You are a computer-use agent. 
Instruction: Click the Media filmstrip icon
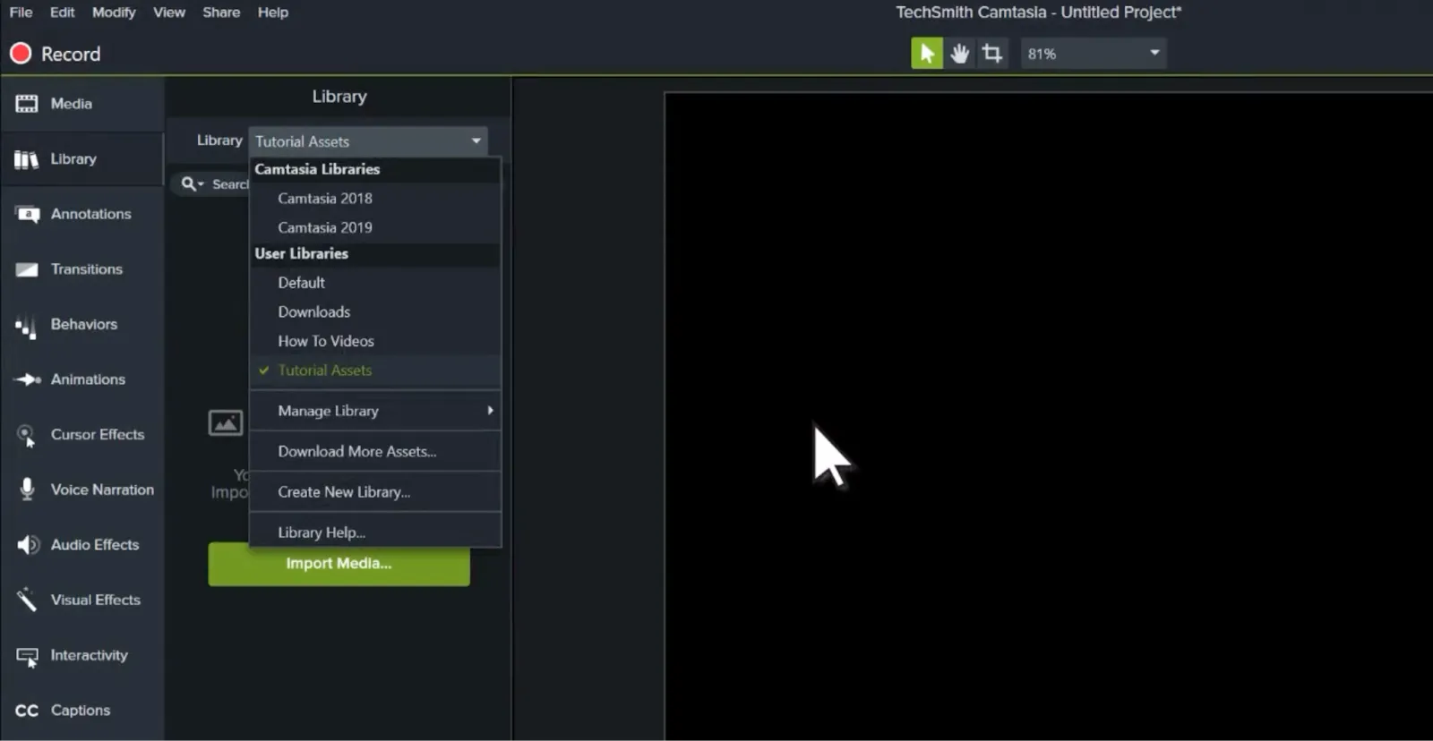pos(27,104)
